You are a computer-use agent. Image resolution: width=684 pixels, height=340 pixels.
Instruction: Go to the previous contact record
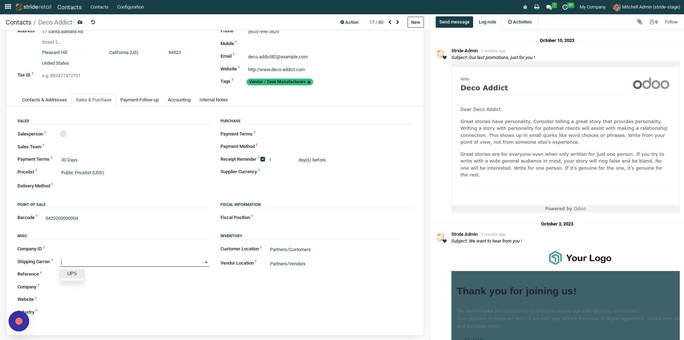pyautogui.click(x=390, y=22)
